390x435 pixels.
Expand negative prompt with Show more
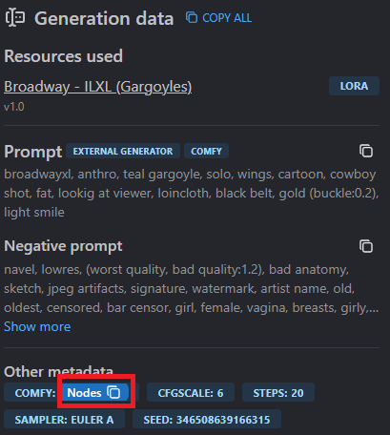(x=37, y=326)
